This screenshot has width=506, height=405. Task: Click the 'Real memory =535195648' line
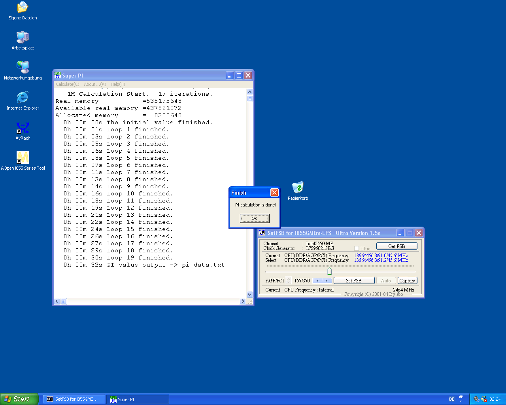(x=119, y=101)
